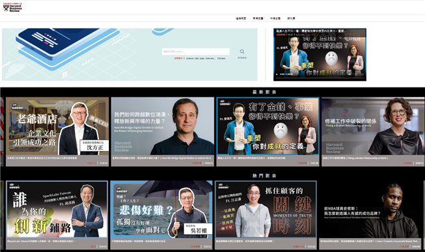Open the Bridge Digital Divides video thumbnail
The image size is (425, 252).
[163, 126]
